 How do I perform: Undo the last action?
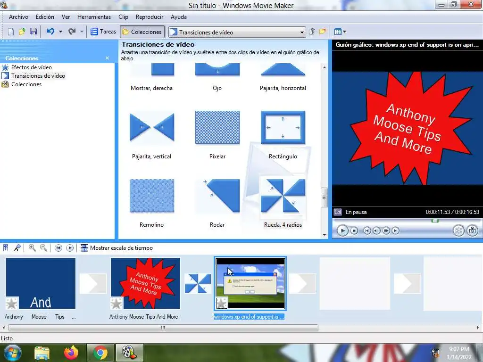(x=51, y=32)
